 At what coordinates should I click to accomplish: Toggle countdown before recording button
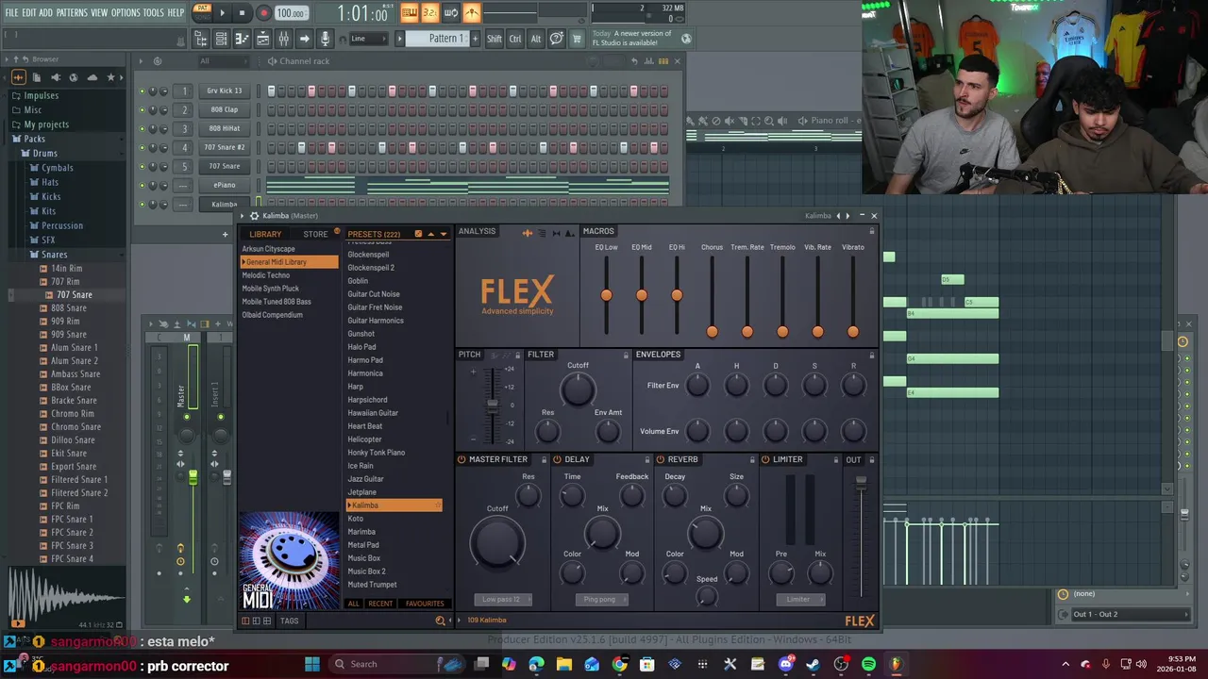[x=430, y=12]
